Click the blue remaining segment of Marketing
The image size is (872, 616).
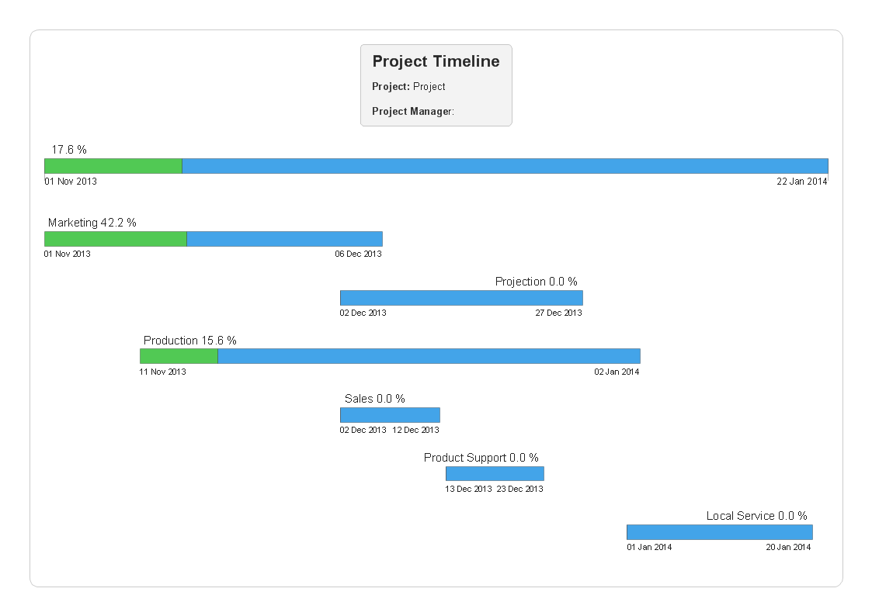click(284, 239)
